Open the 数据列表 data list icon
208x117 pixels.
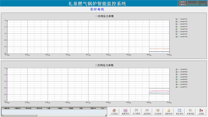(125, 112)
